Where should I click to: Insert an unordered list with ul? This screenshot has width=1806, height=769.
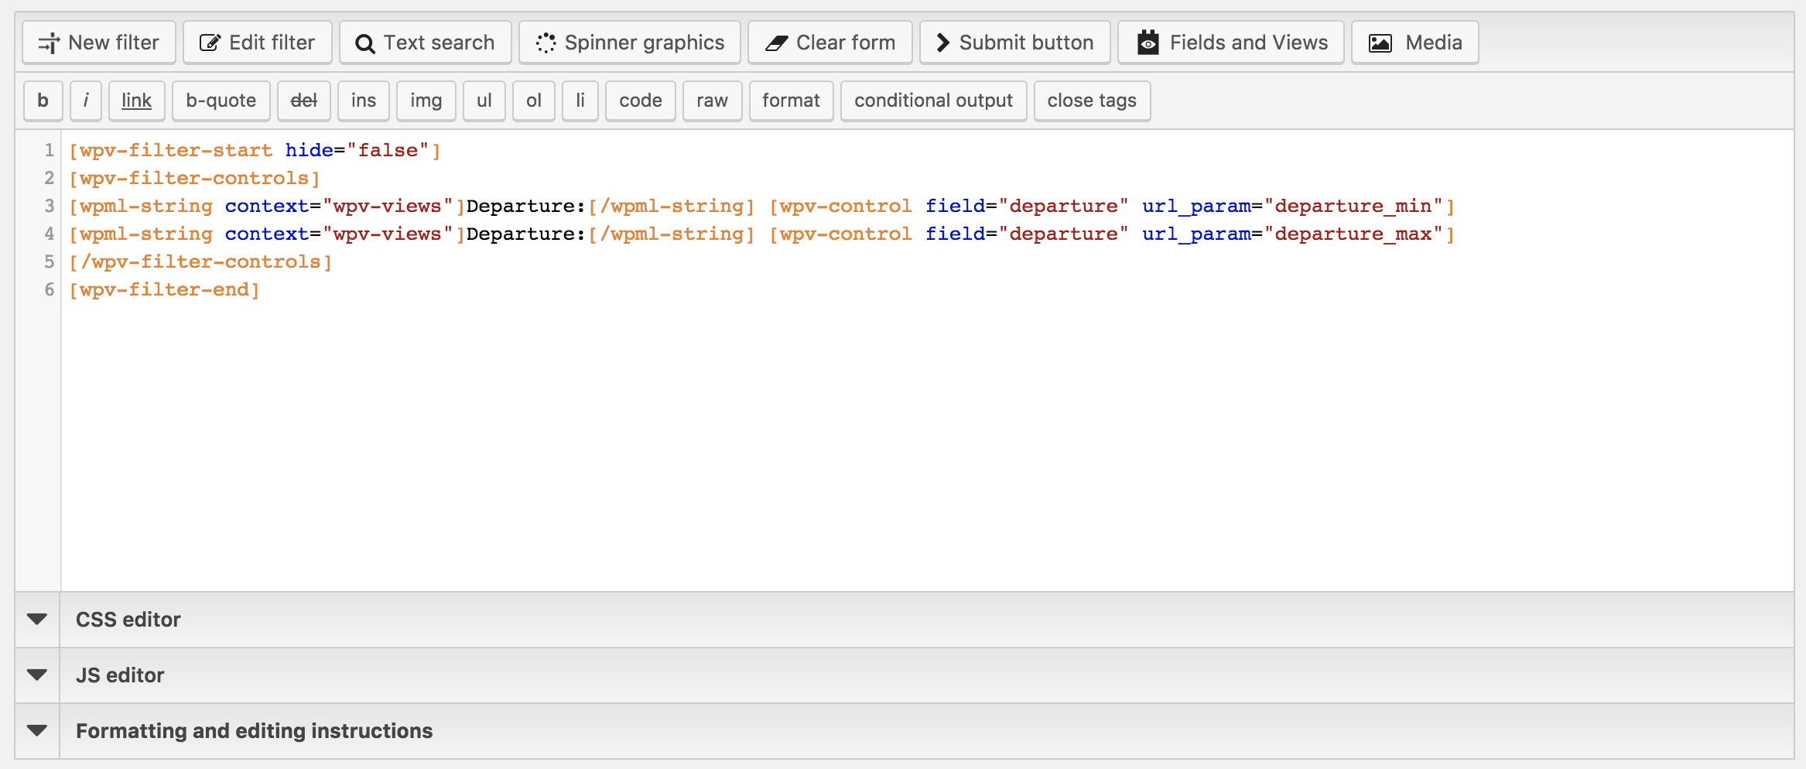(x=484, y=101)
